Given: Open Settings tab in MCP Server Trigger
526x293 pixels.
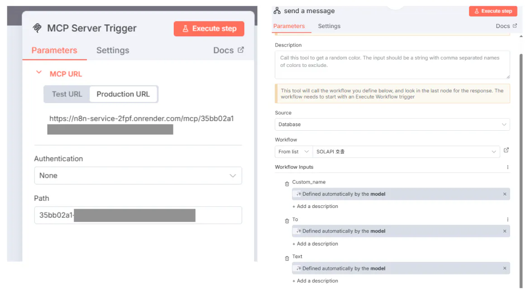Looking at the screenshot, I should pyautogui.click(x=113, y=50).
